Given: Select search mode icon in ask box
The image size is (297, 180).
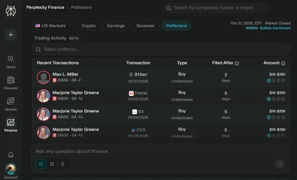Looking at the screenshot, I should point(41,164).
